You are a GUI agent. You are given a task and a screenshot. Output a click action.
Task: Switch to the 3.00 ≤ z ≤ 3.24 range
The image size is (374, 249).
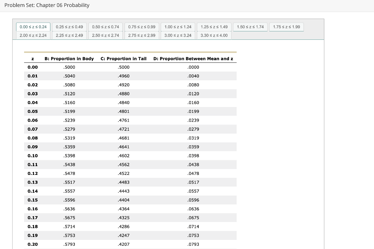(178, 35)
